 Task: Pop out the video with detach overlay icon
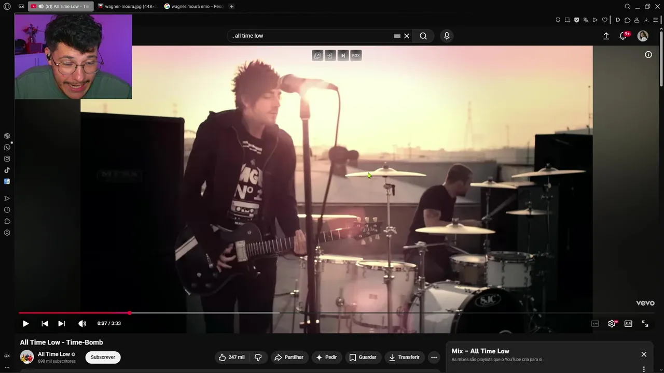point(317,55)
